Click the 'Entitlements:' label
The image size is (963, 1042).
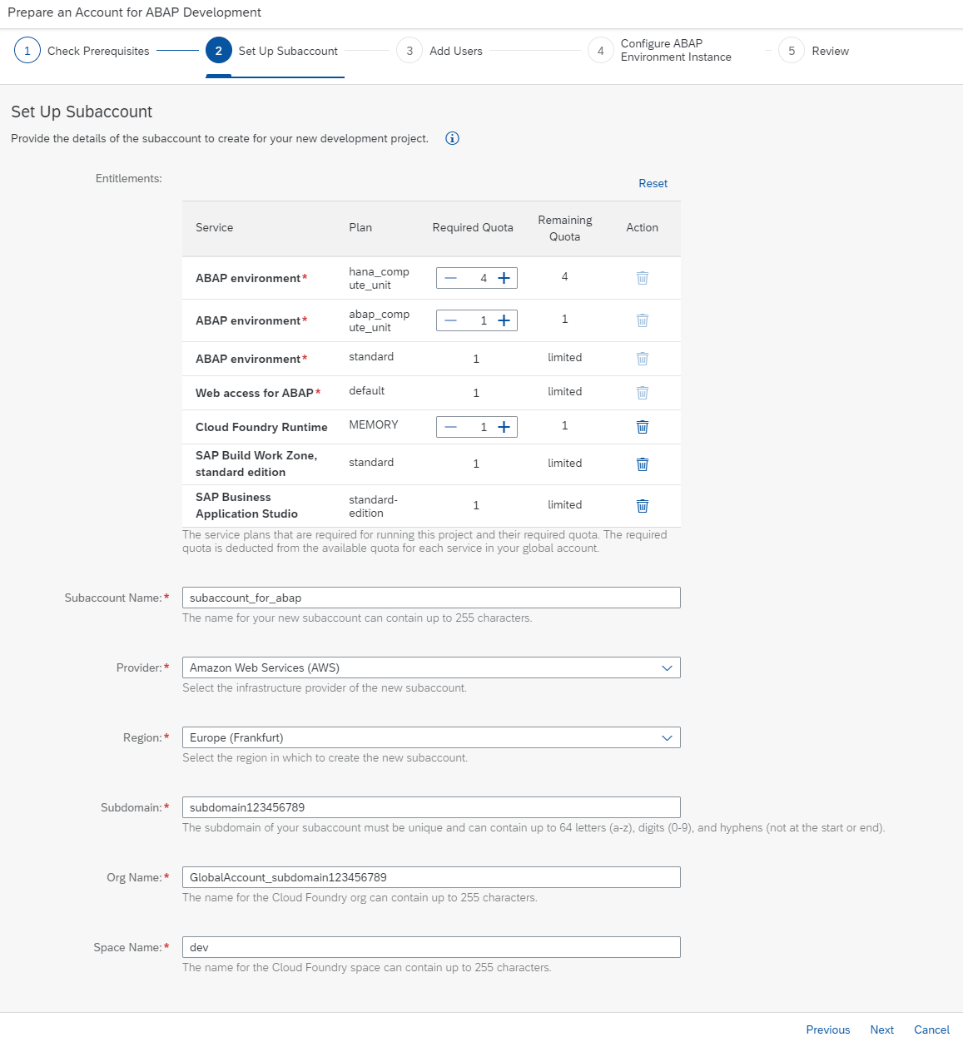point(129,178)
